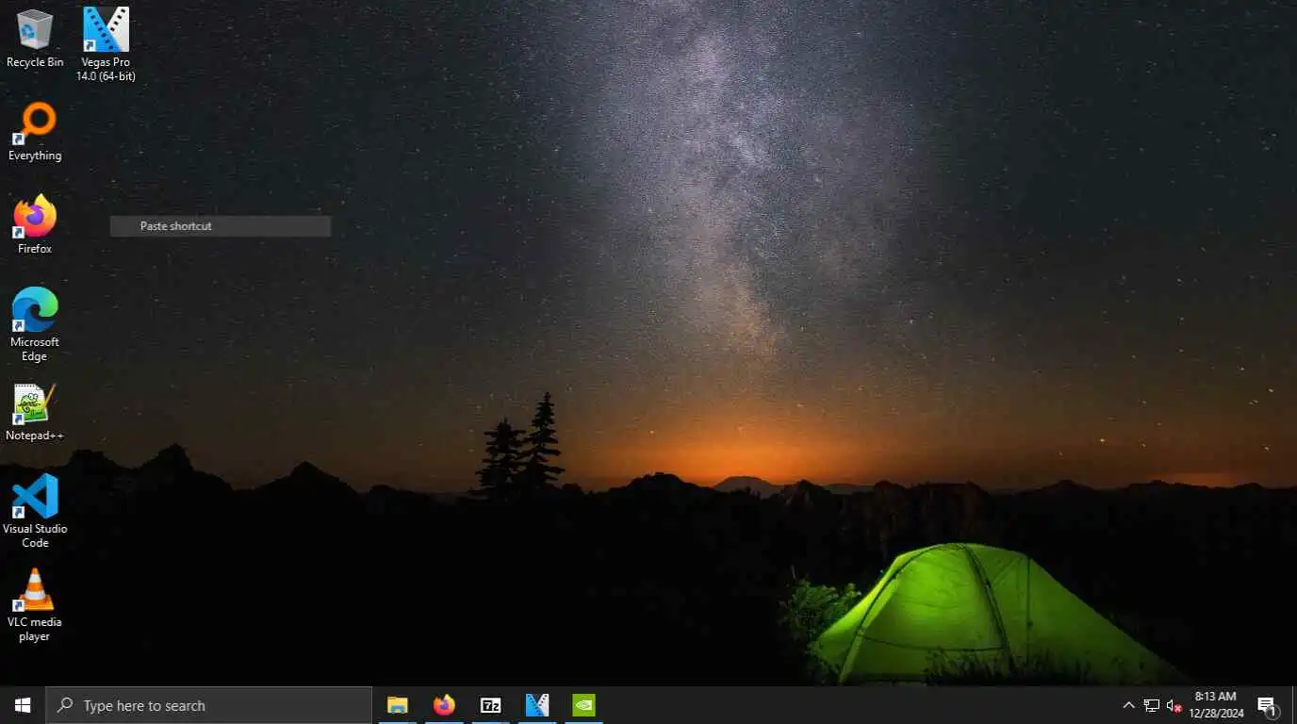Screen dimensions: 1297x724
Task: Open 7-Zip from the taskbar
Action: (491, 705)
